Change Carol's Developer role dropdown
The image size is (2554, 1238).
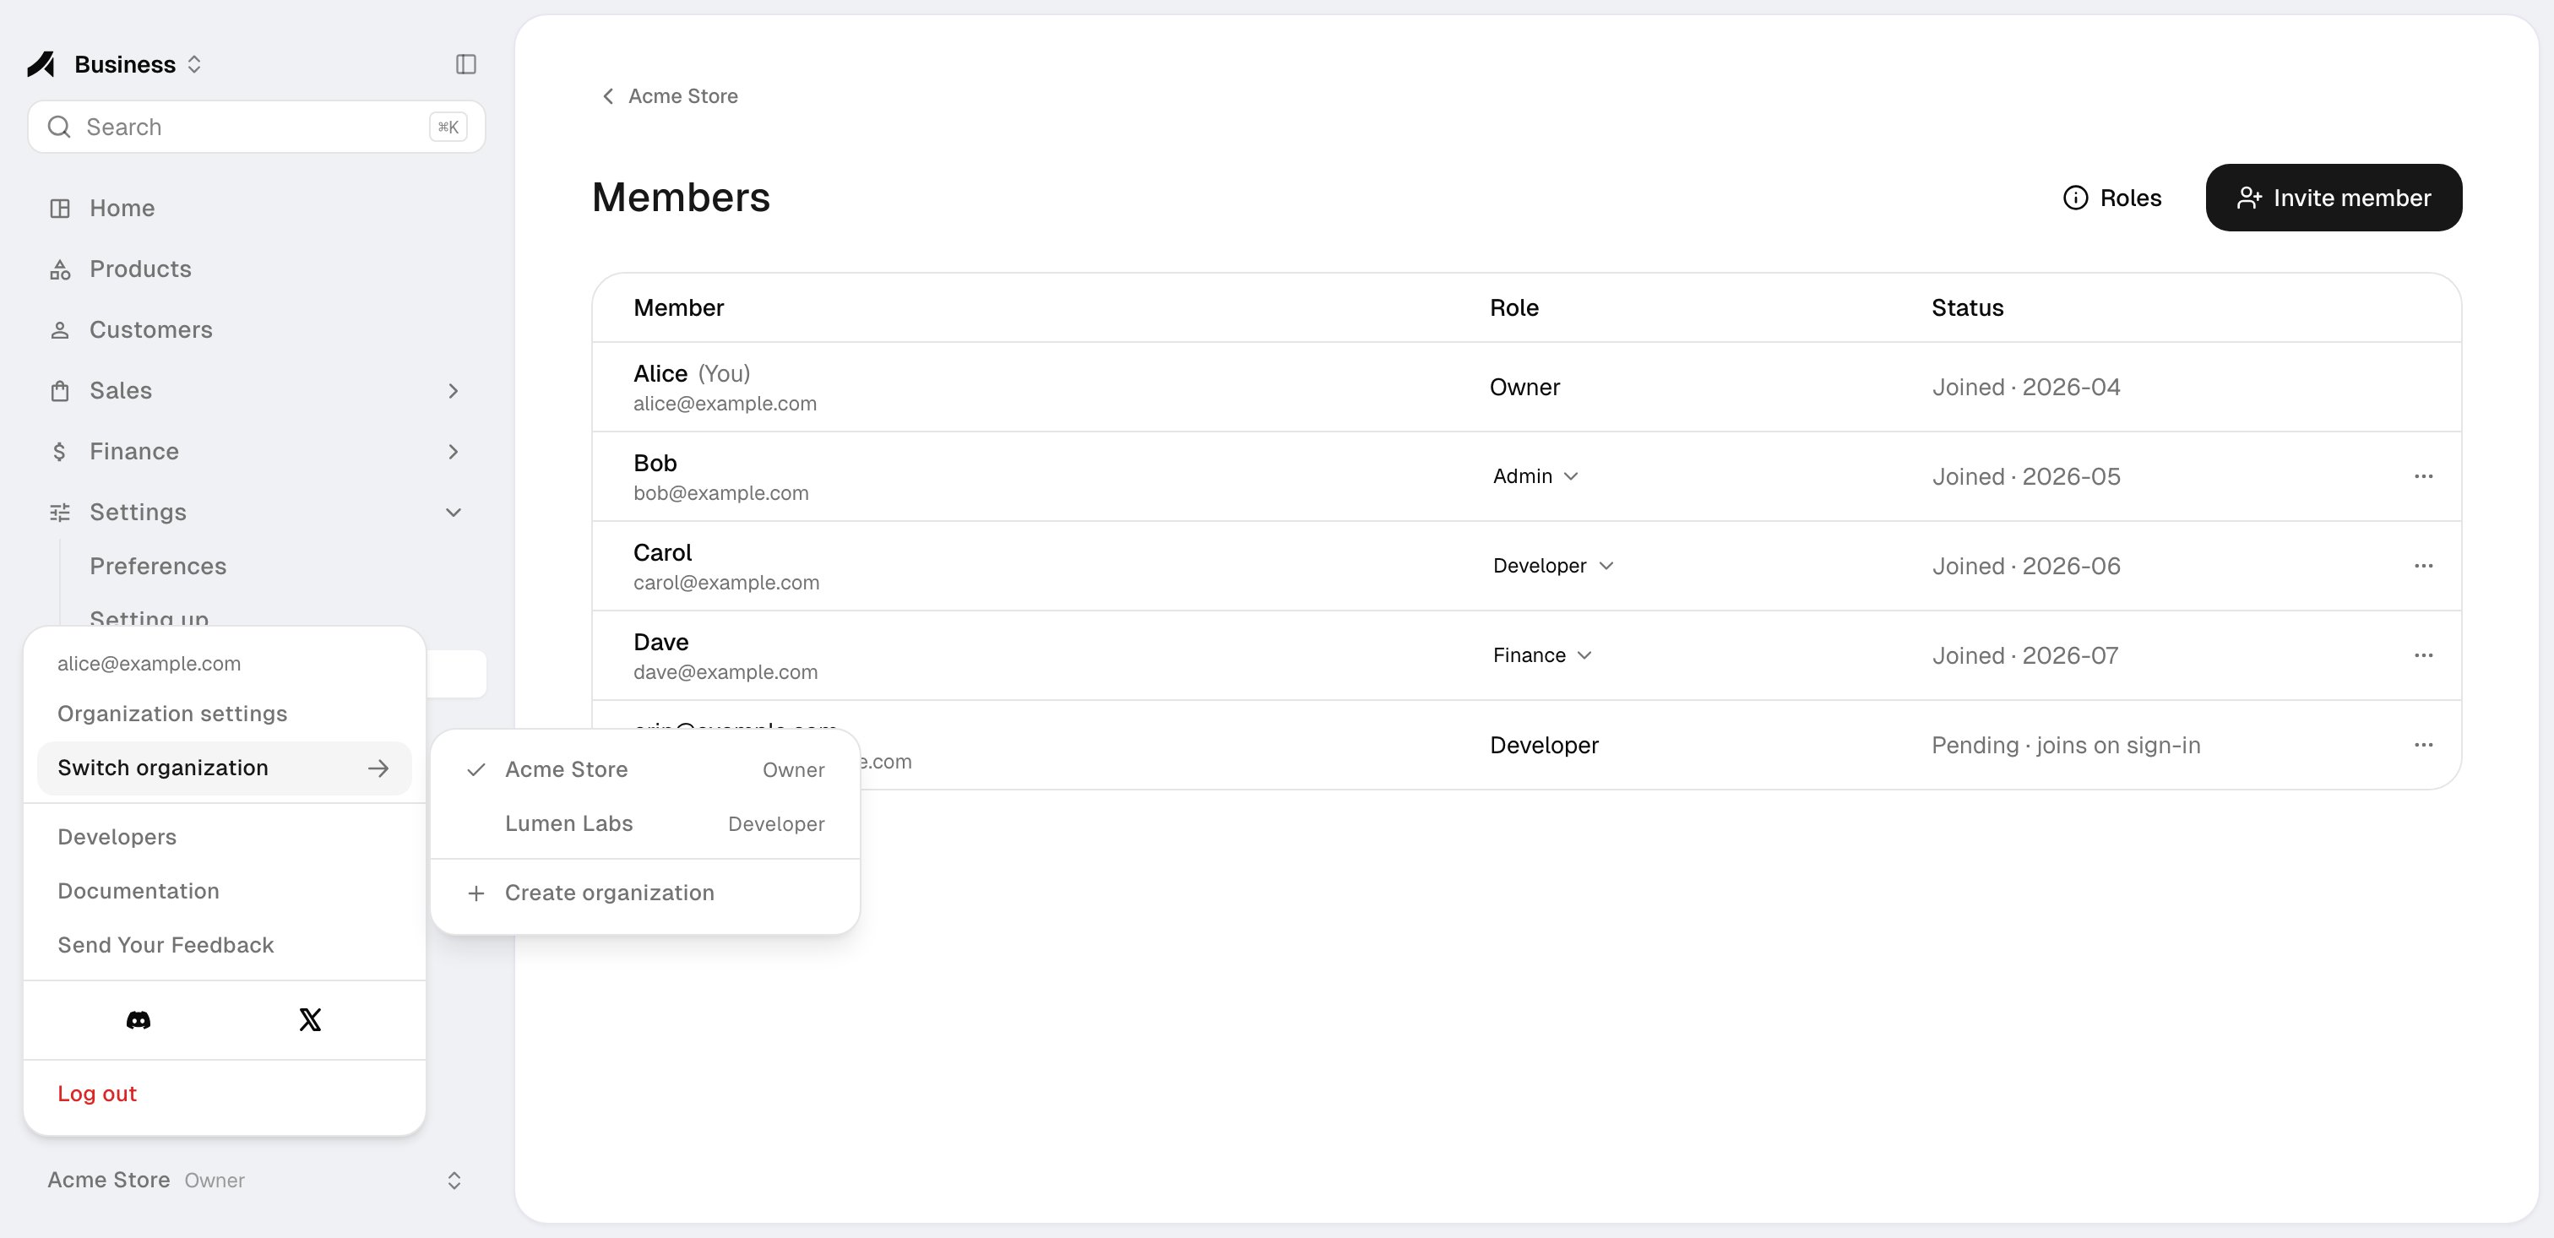(x=1554, y=566)
